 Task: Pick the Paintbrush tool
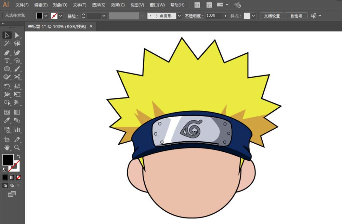coord(17,69)
